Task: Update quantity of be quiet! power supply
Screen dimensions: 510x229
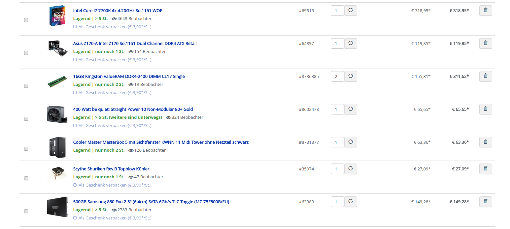Action: pyautogui.click(x=351, y=109)
